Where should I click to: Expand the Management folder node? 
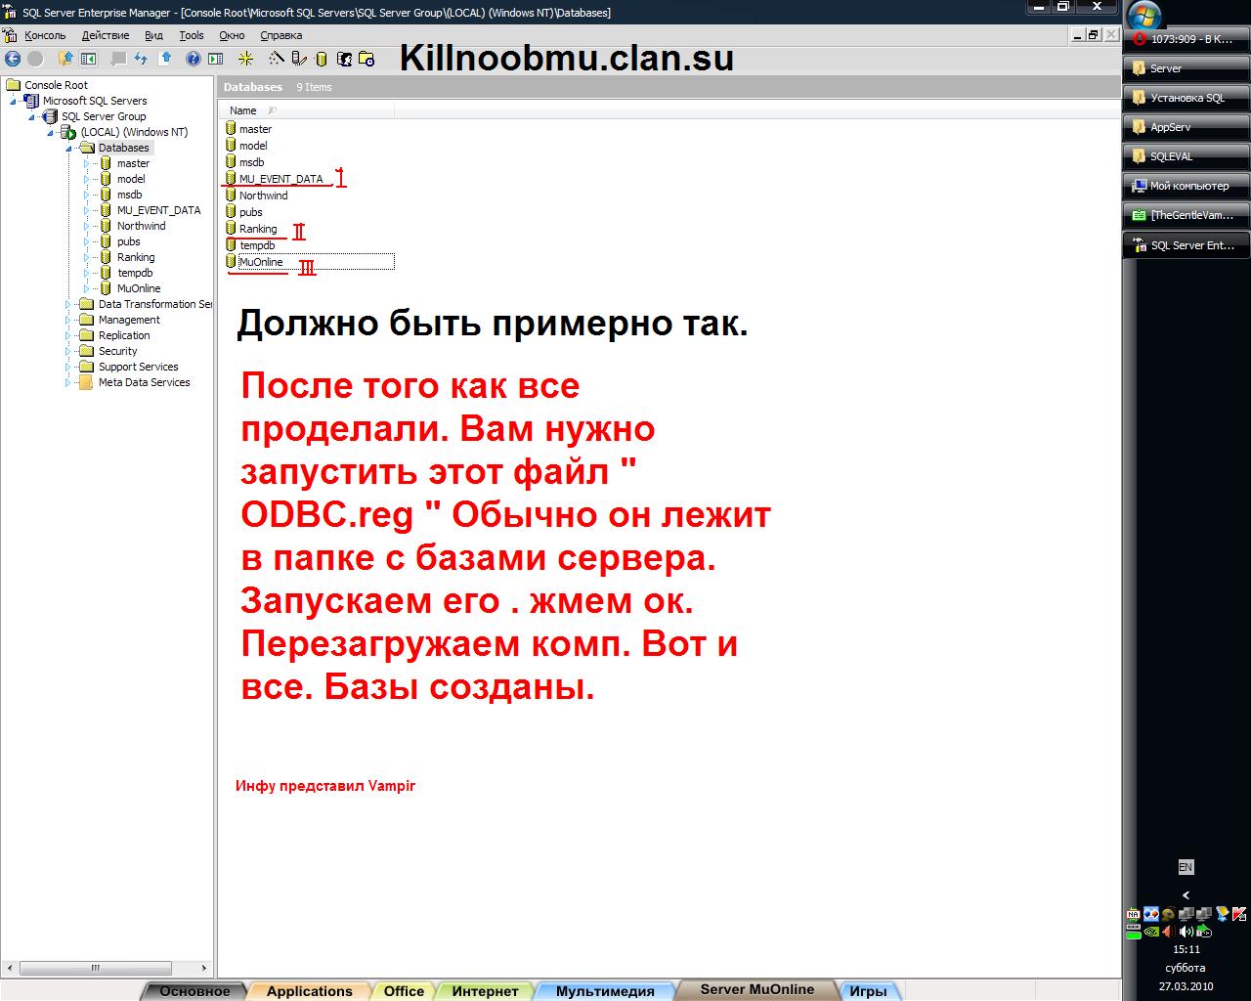68,320
